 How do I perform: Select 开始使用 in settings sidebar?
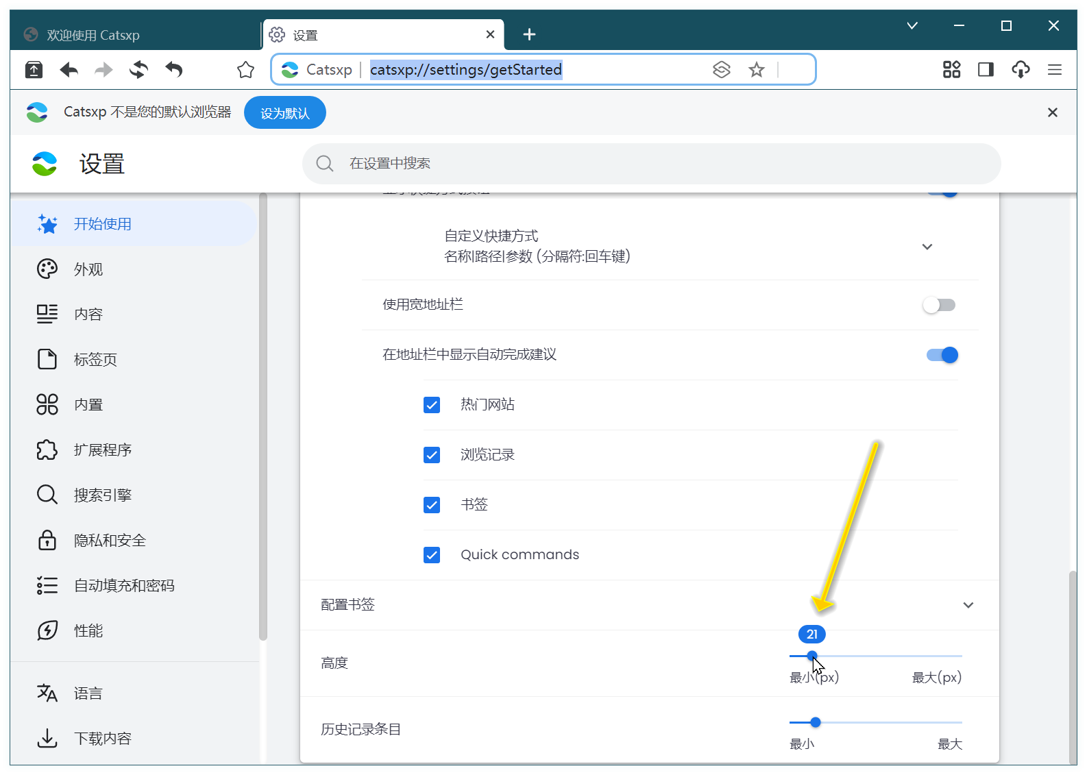134,224
